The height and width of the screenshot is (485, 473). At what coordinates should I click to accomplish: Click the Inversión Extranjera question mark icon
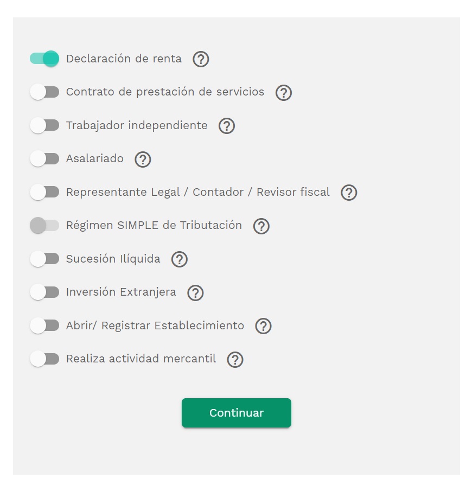pos(195,293)
